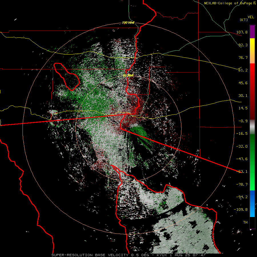Screen dimensions: 257x257
Task: Select the -0.9 velocity scale value
Action: [x=243, y=121]
